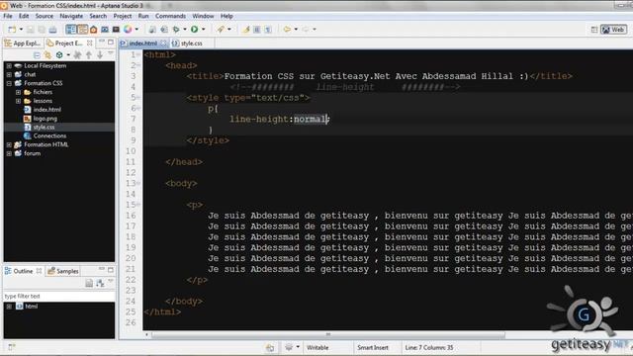Click the down arrow in Project Explorer toolbar

click(99, 55)
